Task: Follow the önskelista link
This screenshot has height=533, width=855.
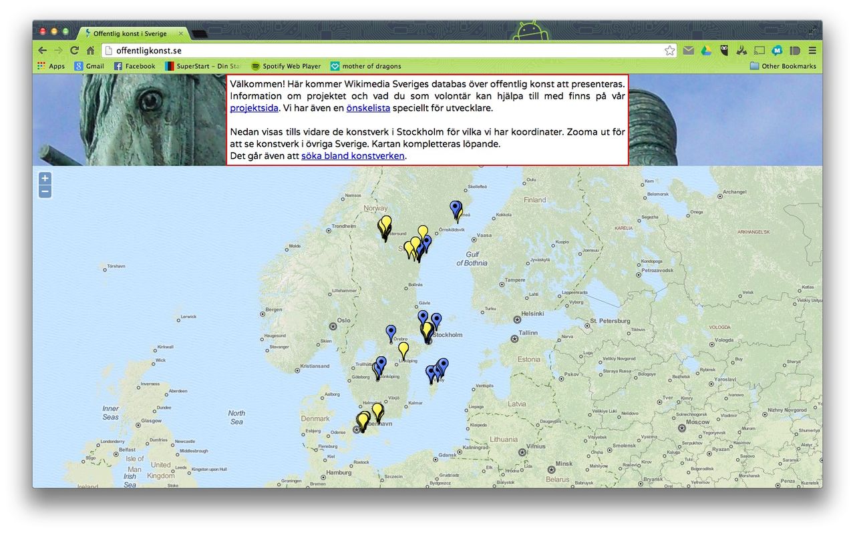Action: 368,108
